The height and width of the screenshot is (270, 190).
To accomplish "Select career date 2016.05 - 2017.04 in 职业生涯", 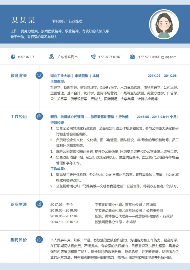I will click(64, 216).
